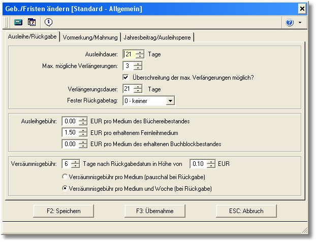Click the calculator icon in the toolbar
Screen dimensions: 316x242
pyautogui.click(x=18, y=22)
